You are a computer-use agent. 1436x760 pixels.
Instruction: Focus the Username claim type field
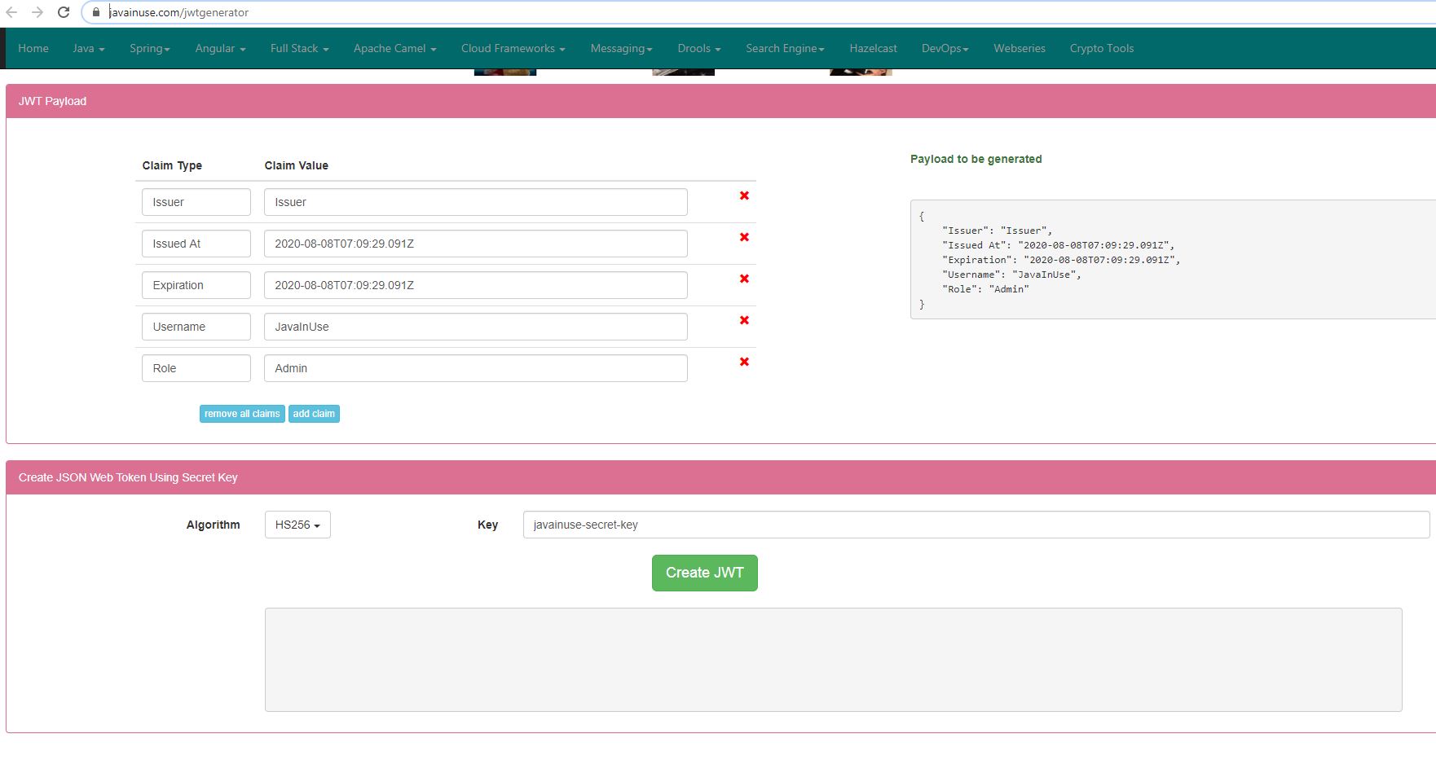click(x=196, y=327)
